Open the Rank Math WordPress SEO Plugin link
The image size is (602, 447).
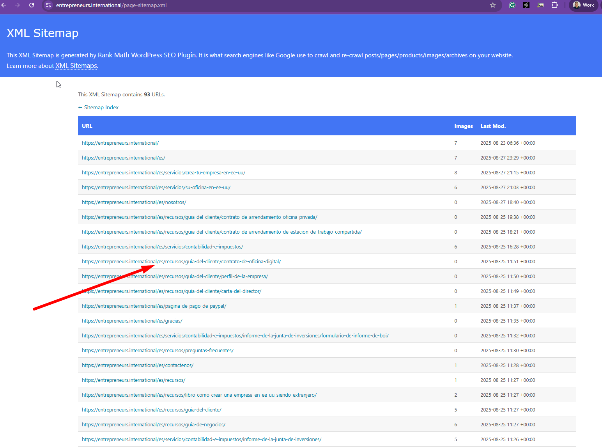point(147,55)
